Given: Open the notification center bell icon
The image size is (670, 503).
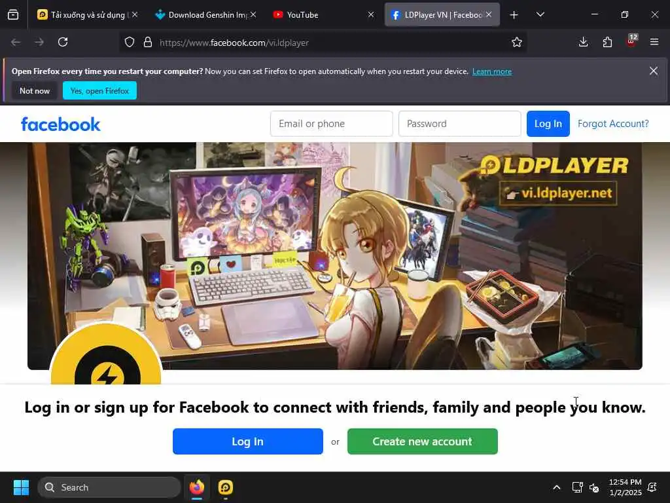Looking at the screenshot, I should click(652, 487).
